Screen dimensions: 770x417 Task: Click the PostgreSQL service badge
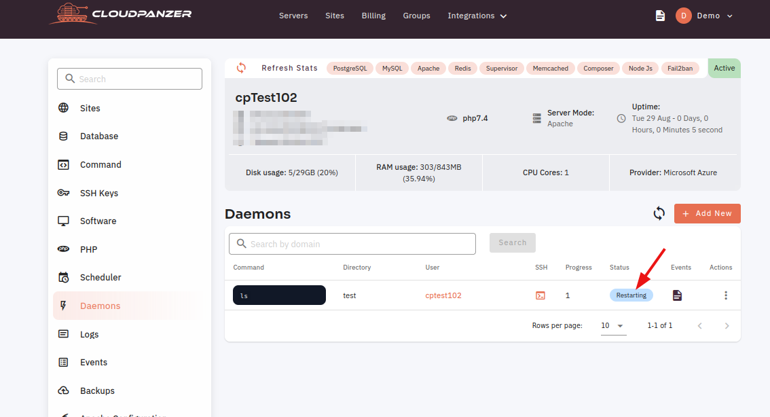(x=350, y=69)
